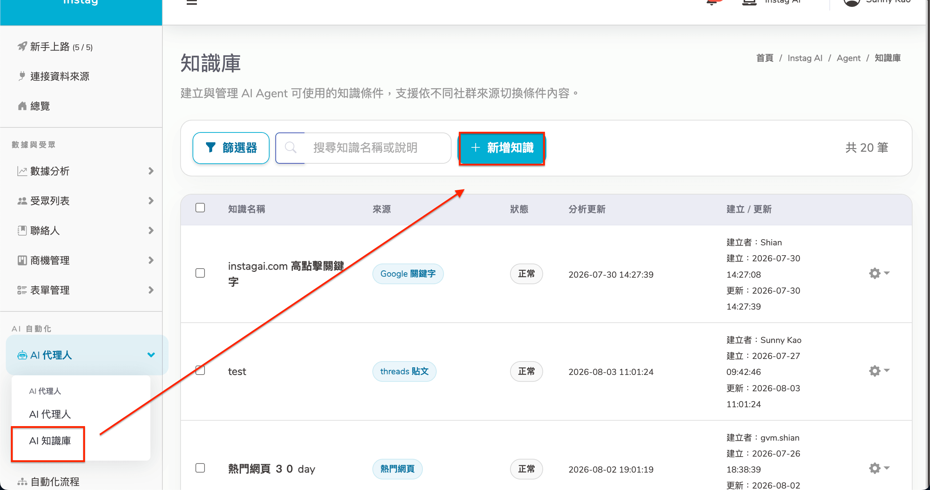Click the chart icon for 數據分析

click(x=22, y=171)
